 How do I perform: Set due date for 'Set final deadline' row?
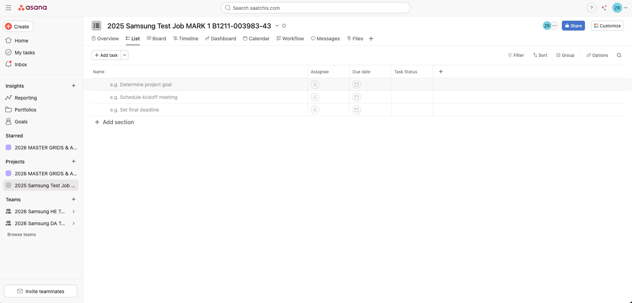357,110
